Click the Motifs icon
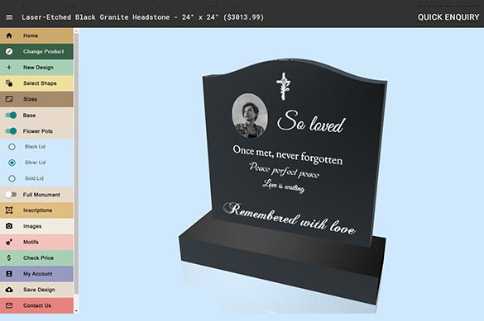The height and width of the screenshot is (321, 484). 9,242
